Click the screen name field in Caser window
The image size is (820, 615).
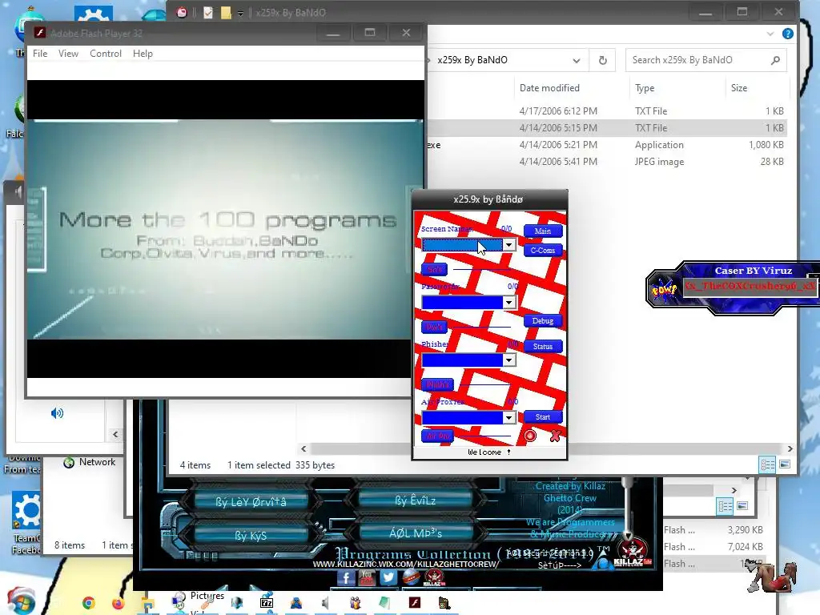click(x=750, y=286)
